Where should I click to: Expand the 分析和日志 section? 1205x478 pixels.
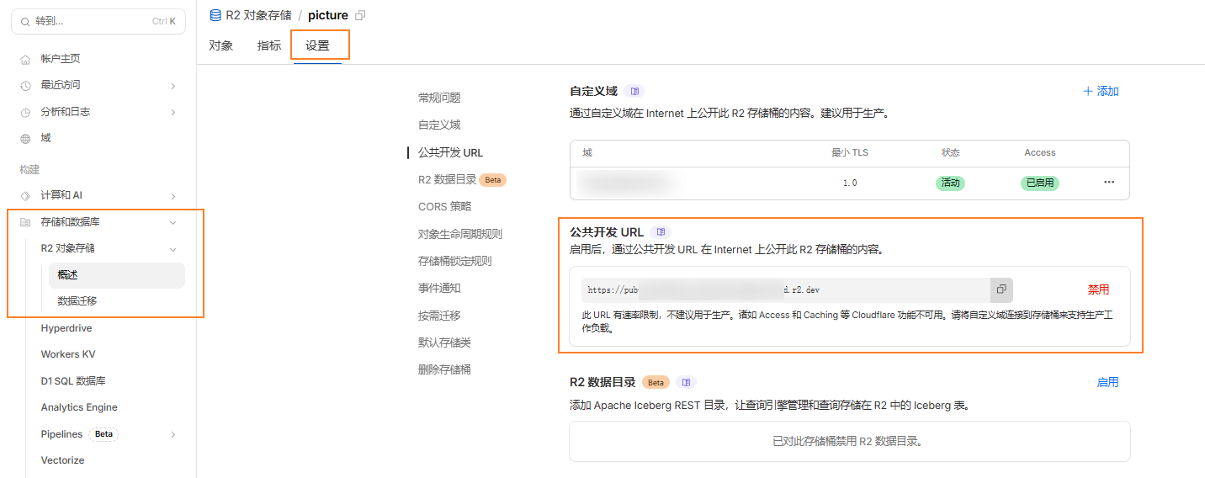(173, 112)
